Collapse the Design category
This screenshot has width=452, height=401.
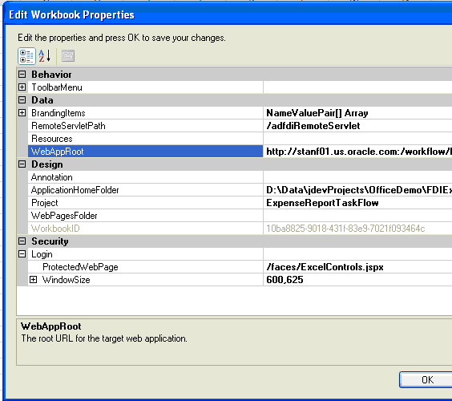(x=22, y=164)
